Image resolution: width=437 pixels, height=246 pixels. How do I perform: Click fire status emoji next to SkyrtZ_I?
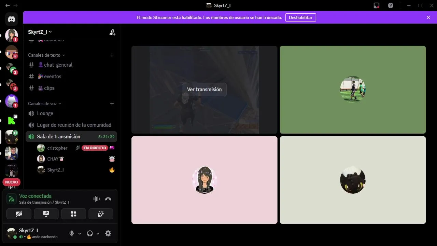[x=112, y=170]
